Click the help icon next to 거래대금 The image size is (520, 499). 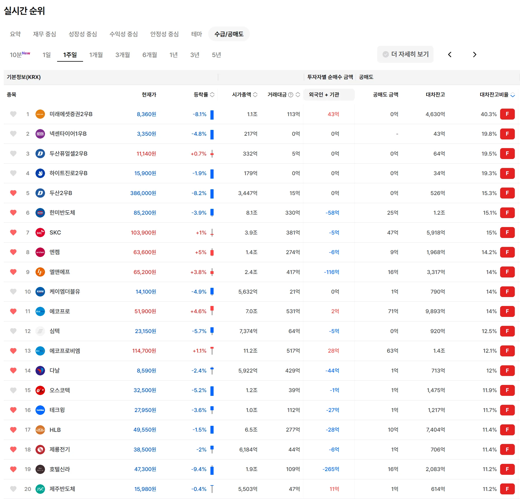point(291,94)
